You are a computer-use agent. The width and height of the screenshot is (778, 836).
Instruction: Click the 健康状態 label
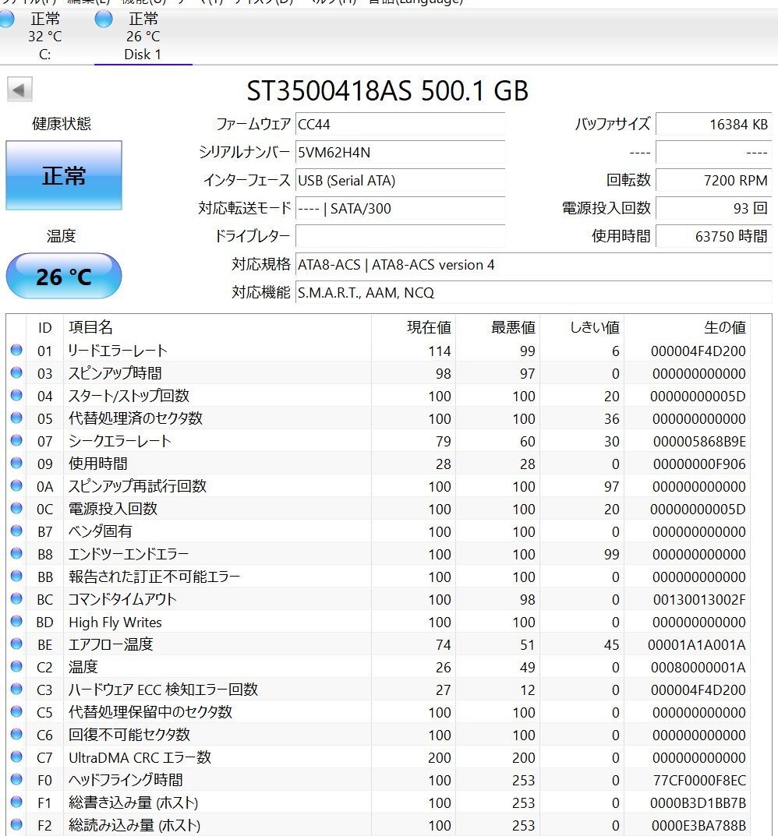pyautogui.click(x=62, y=124)
